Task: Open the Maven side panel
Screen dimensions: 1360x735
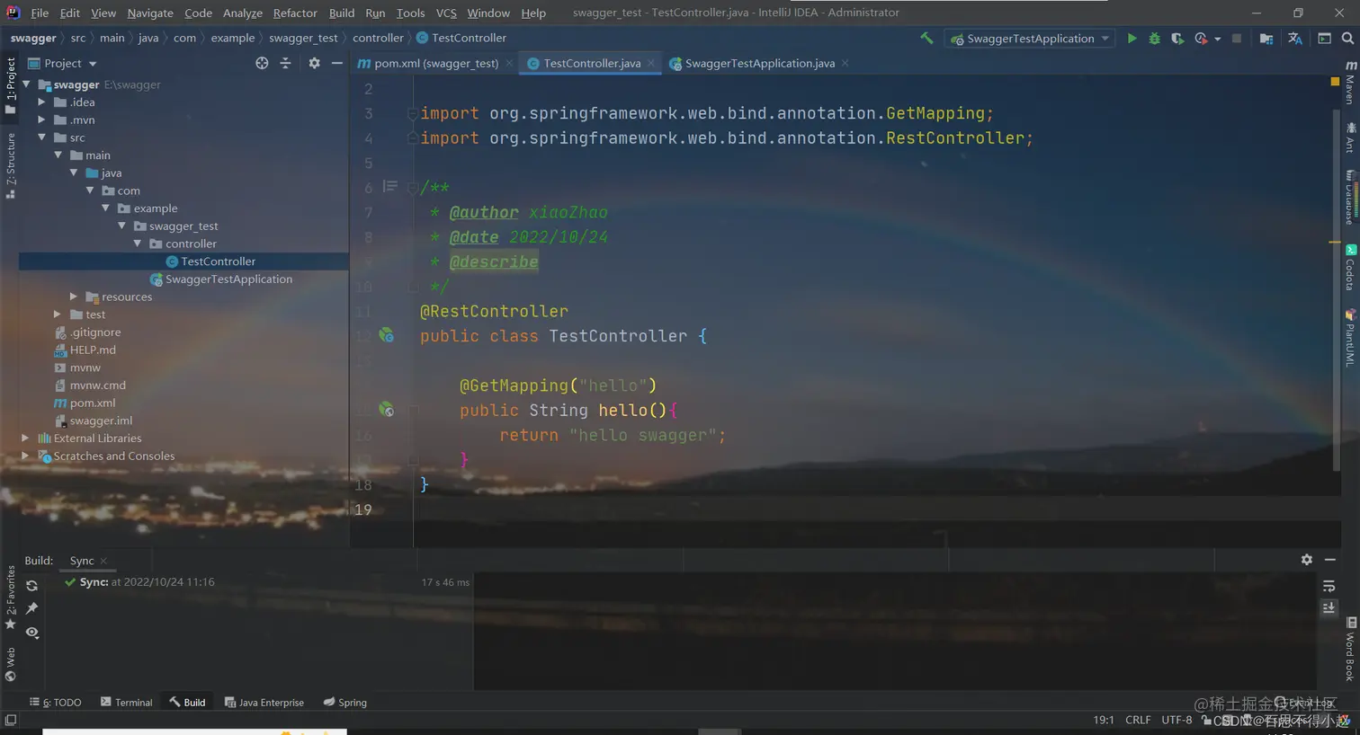Action: coord(1350,83)
